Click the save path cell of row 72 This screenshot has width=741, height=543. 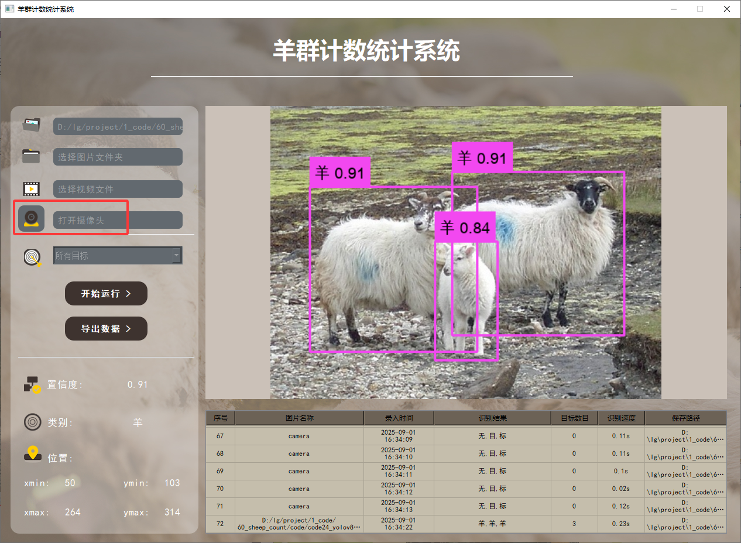pos(685,524)
